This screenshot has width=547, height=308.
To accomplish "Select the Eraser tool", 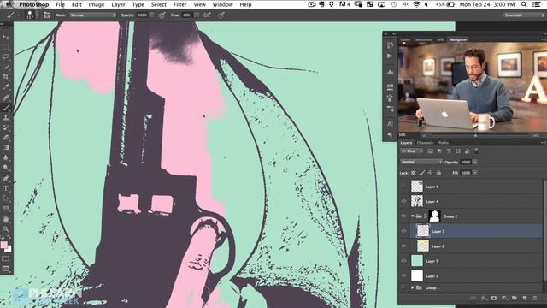I will [x=6, y=138].
